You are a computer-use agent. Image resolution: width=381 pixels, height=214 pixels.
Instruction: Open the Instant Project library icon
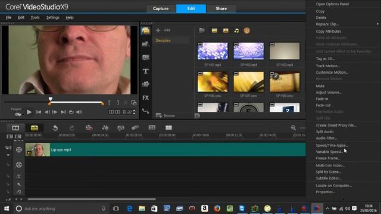(x=145, y=44)
